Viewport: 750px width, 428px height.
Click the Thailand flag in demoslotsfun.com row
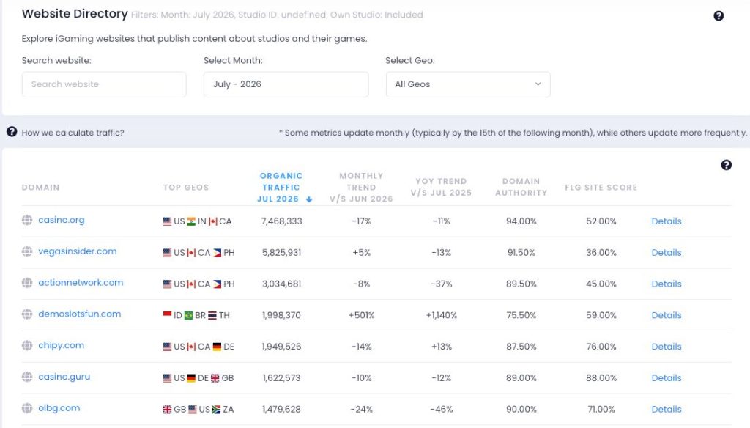point(212,315)
